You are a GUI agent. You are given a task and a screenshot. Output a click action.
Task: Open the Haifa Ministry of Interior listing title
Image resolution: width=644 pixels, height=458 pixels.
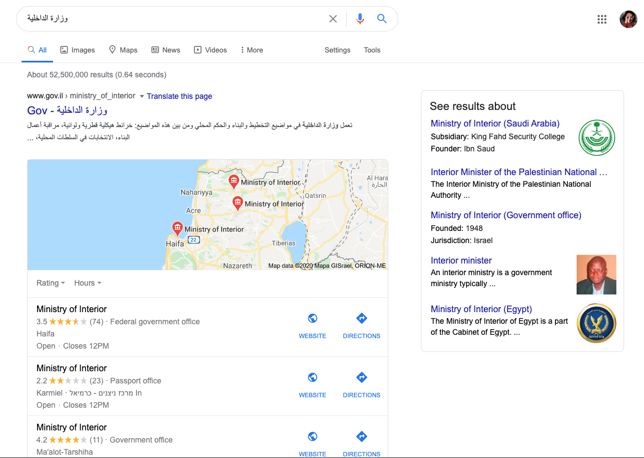(x=71, y=309)
